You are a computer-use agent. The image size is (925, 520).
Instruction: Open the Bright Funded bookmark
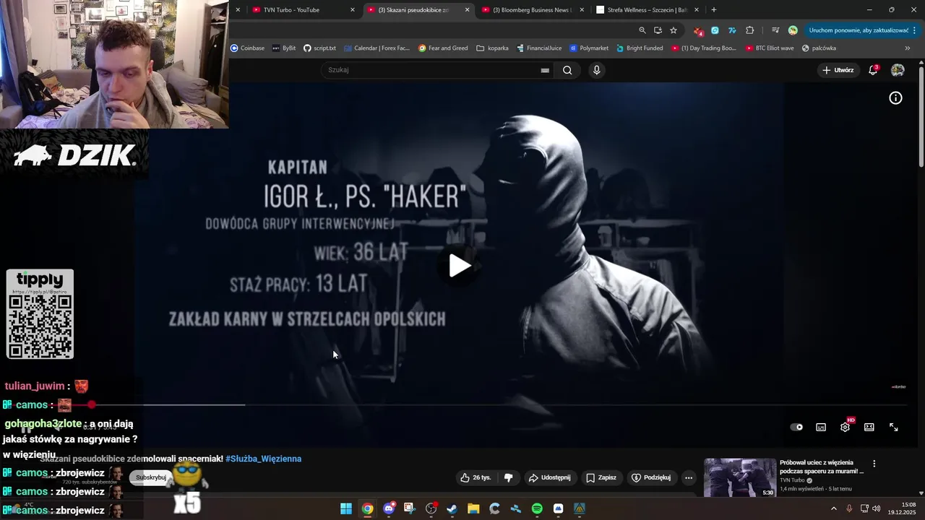[640, 48]
